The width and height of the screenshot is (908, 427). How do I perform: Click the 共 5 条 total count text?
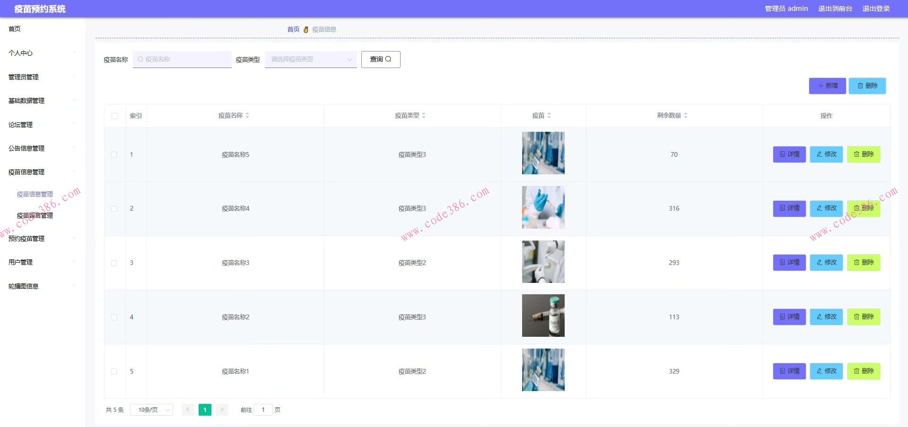114,410
